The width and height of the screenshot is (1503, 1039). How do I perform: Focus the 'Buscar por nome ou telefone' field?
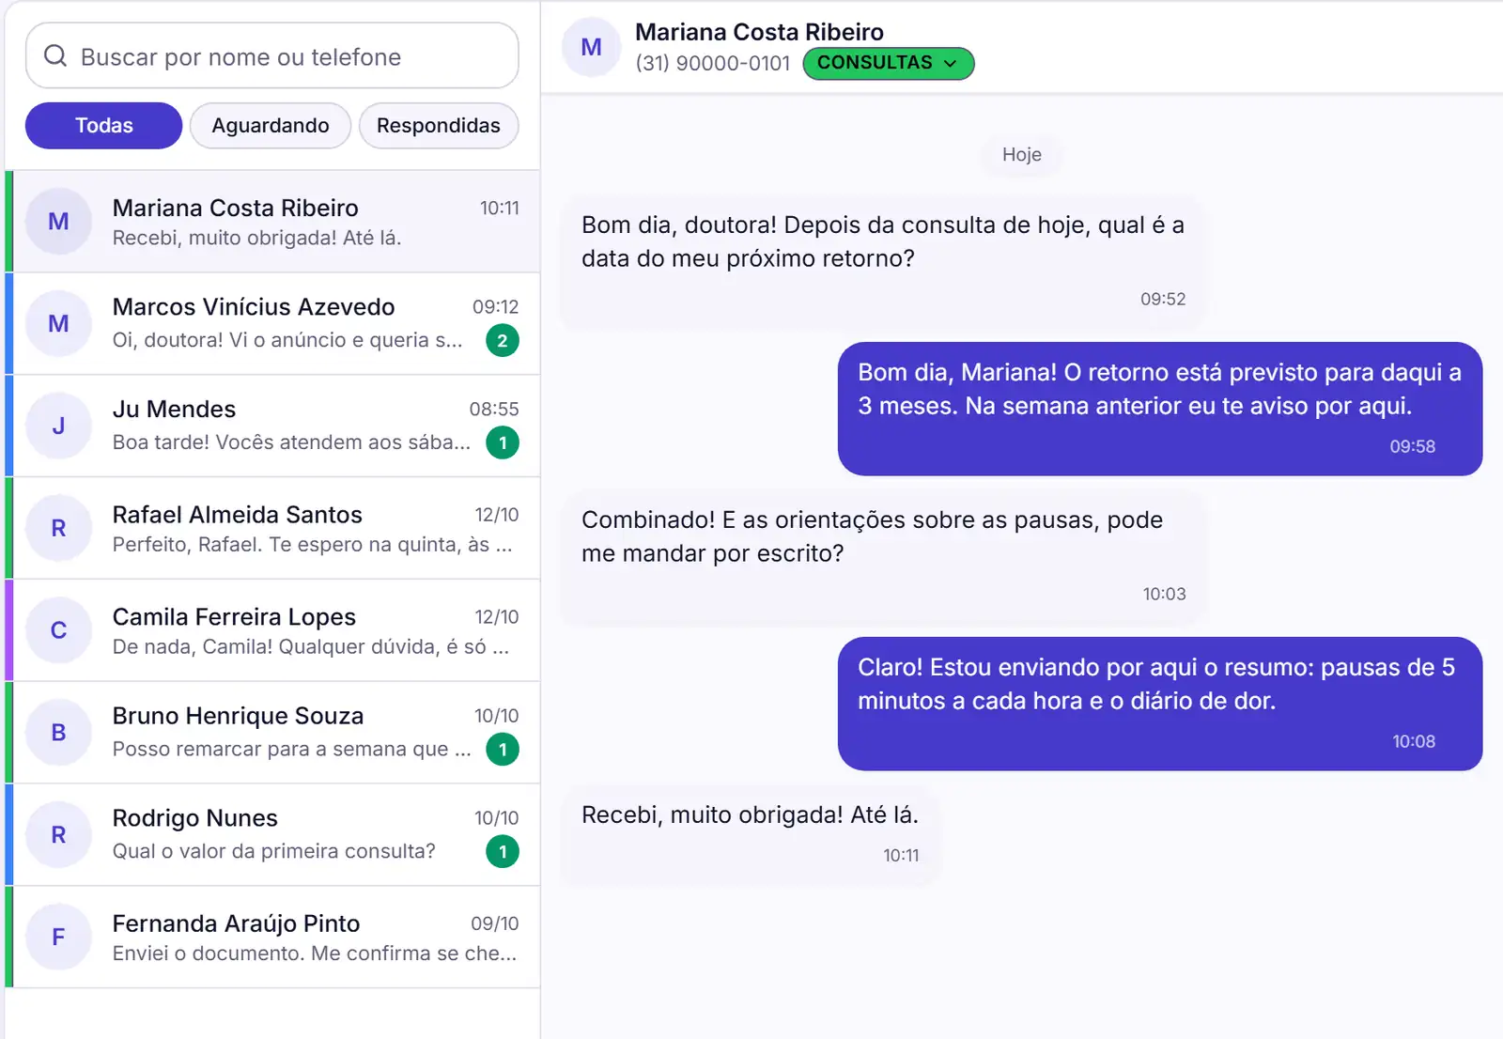coord(272,56)
